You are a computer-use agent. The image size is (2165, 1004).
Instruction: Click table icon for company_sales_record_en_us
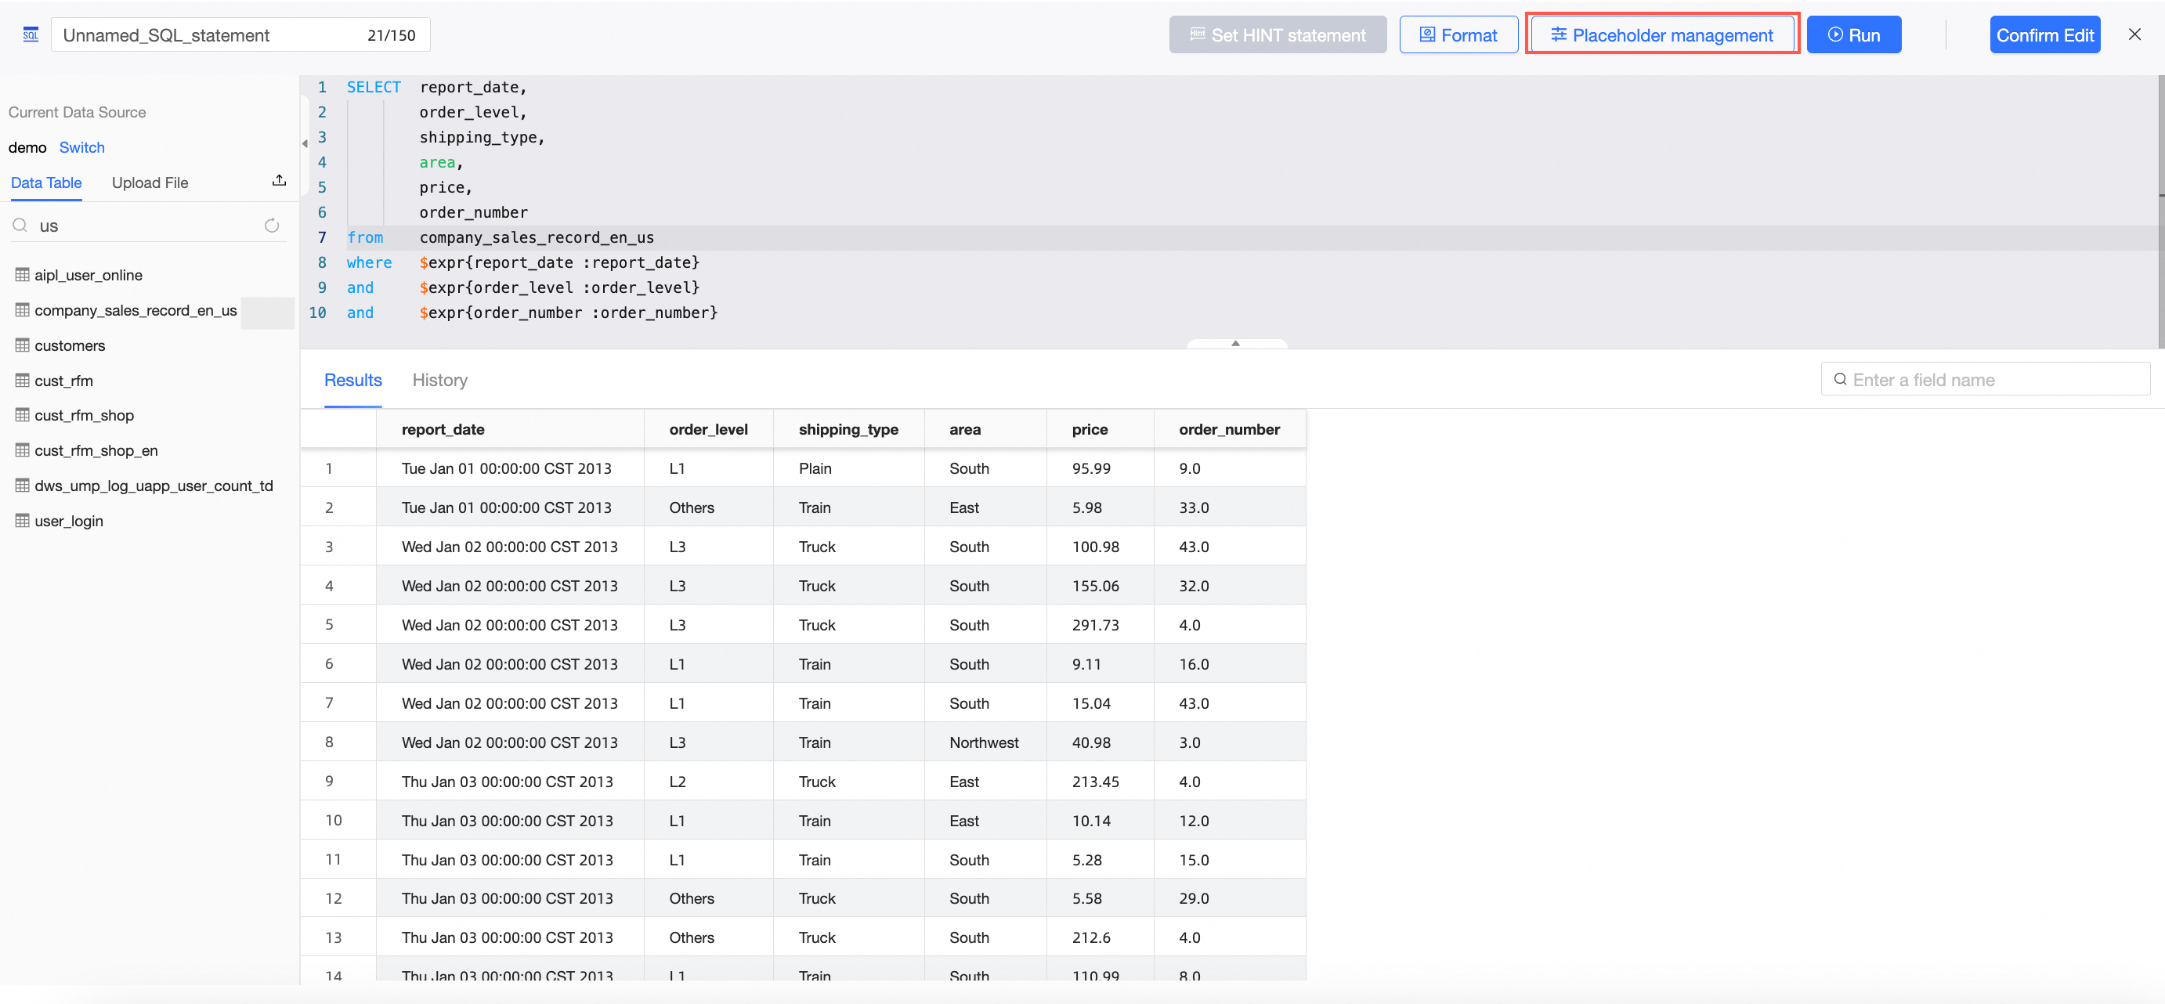coord(23,310)
